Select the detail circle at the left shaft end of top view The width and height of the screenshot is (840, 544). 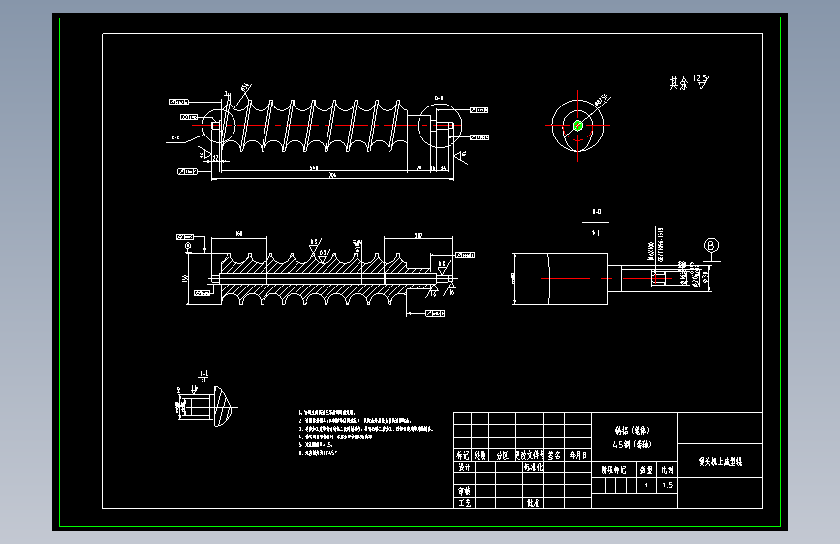[219, 126]
